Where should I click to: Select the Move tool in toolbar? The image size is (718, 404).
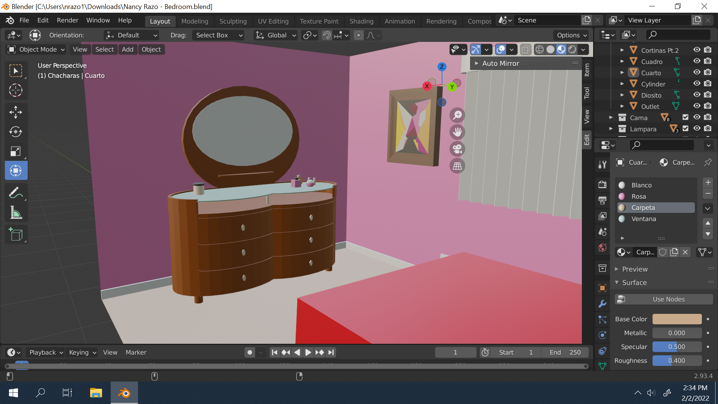pos(16,112)
